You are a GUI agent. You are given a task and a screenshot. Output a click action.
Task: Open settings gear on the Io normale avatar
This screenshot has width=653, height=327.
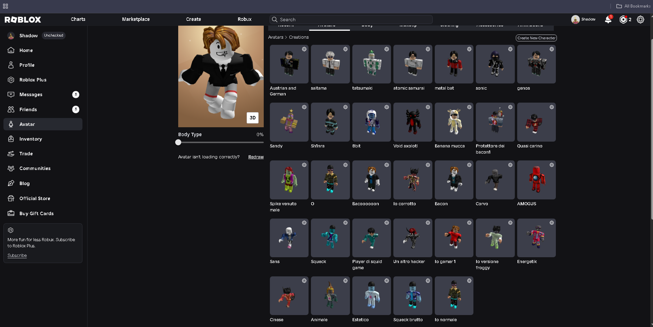(x=469, y=280)
